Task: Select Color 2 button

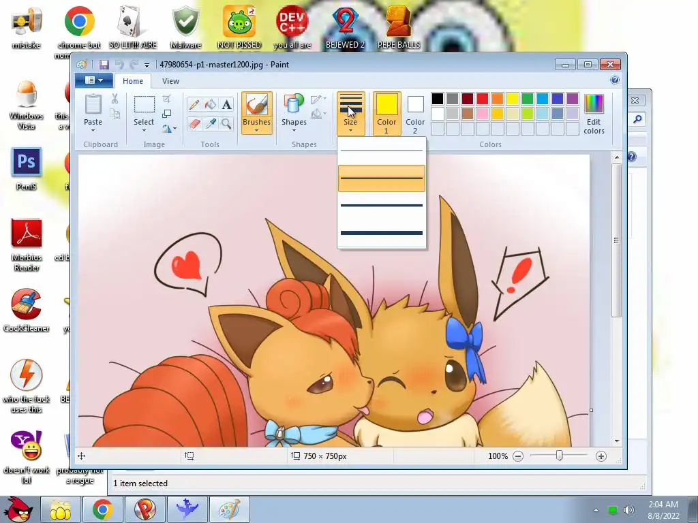Action: (415, 114)
